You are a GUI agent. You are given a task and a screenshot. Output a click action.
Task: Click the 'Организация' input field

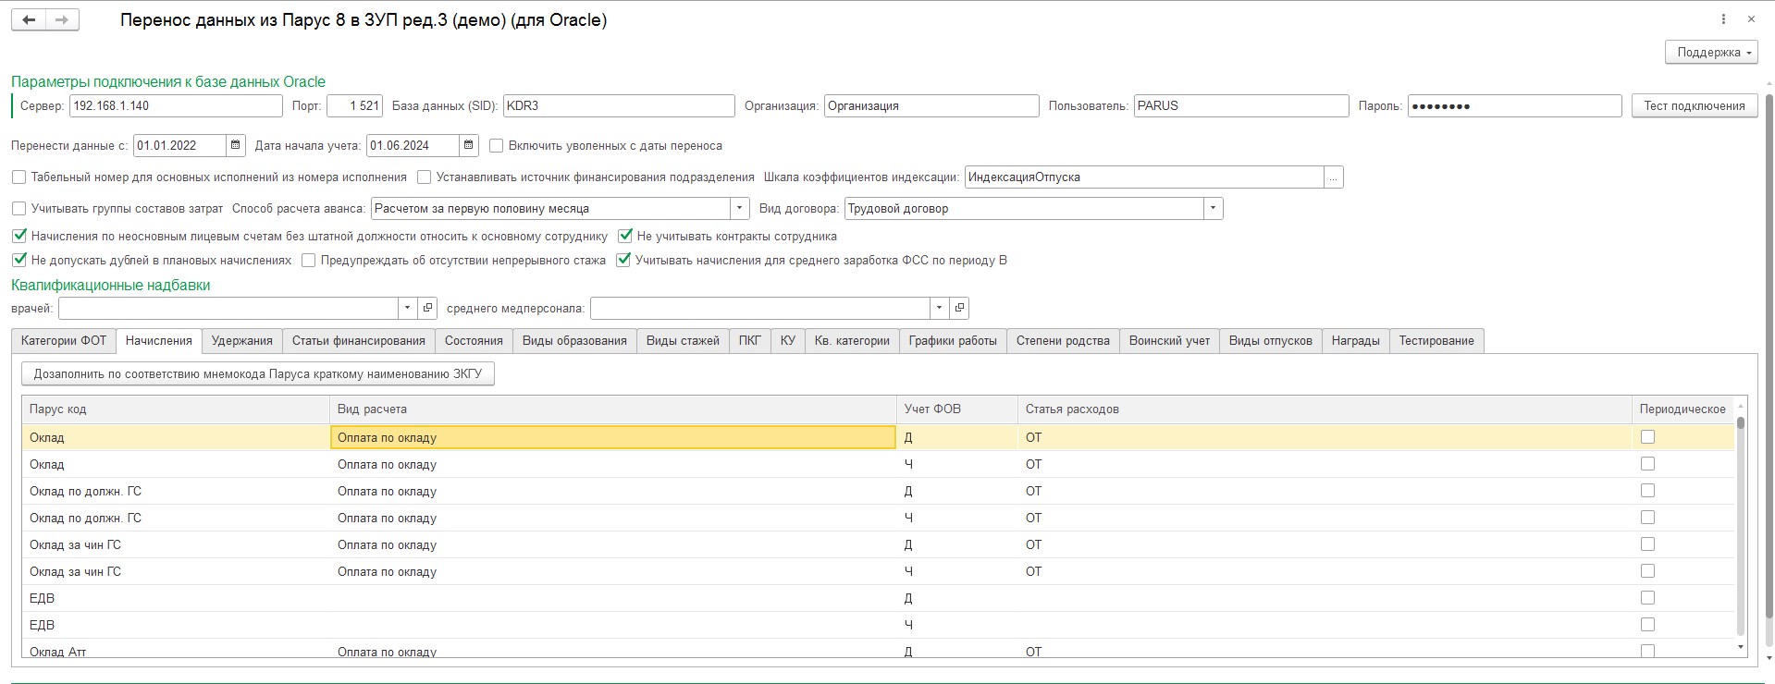[931, 106]
